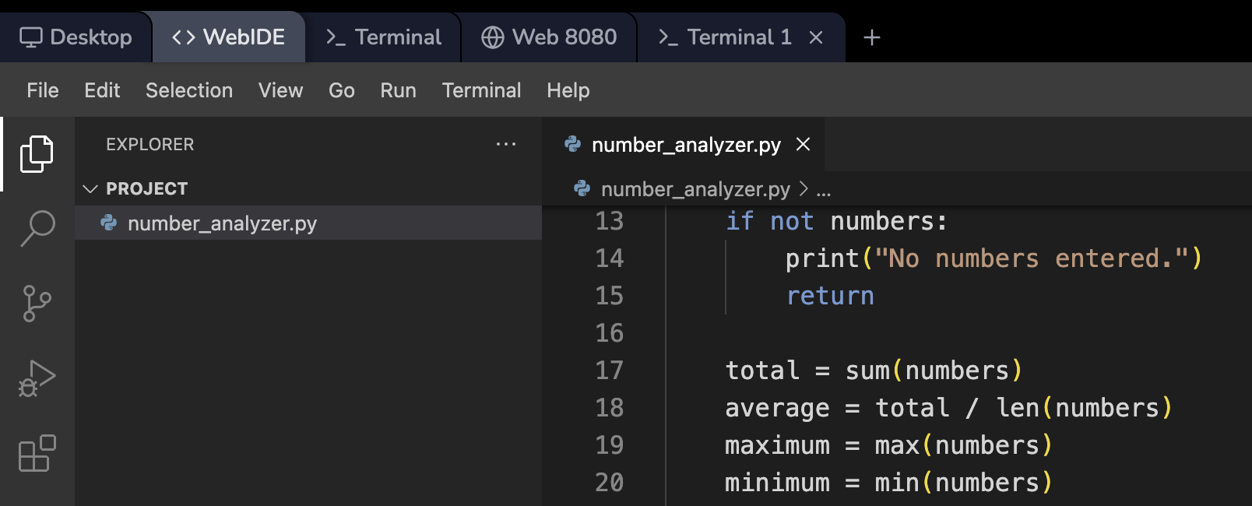
Task: Click the breadcrumb ellipsis symbol
Action: coord(824,190)
